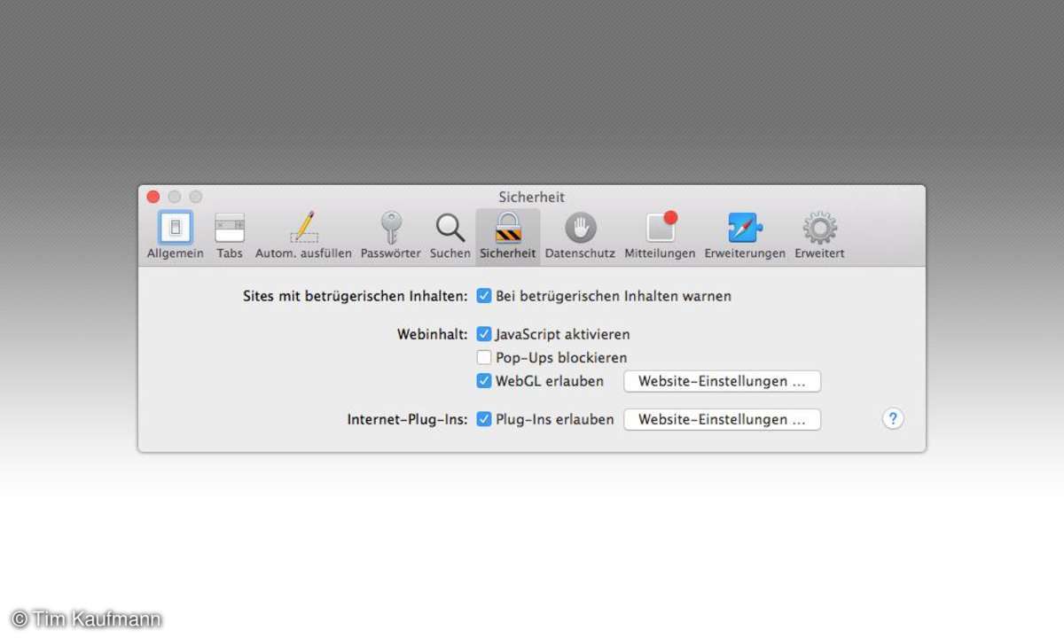Open the Autom. ausfüllen pane
This screenshot has width=1064, height=638.
[x=303, y=235]
